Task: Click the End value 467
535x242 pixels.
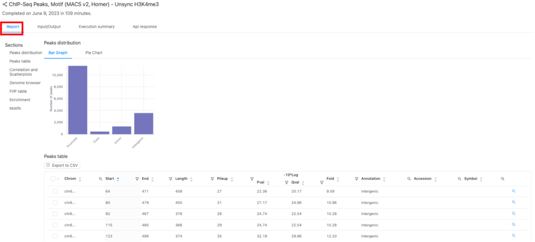Action: tap(145, 214)
